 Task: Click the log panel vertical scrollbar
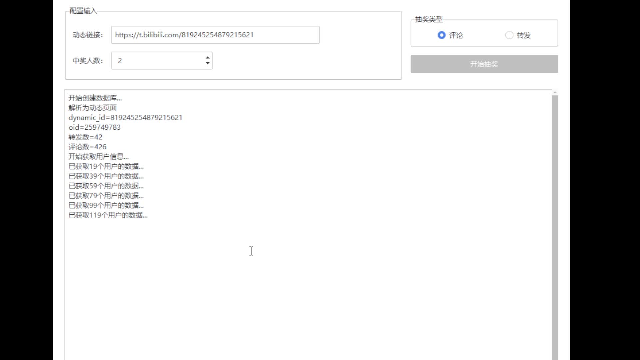pyautogui.click(x=555, y=227)
